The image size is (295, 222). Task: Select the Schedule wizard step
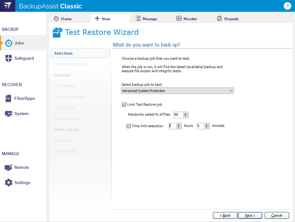point(62,75)
